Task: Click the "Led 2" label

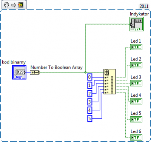Action: [x=136, y=59]
